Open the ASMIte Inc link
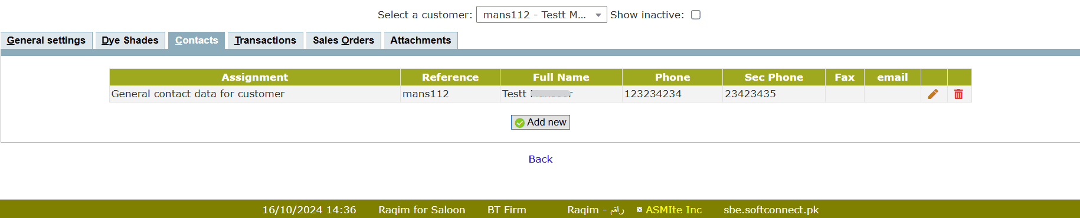 tap(673, 210)
